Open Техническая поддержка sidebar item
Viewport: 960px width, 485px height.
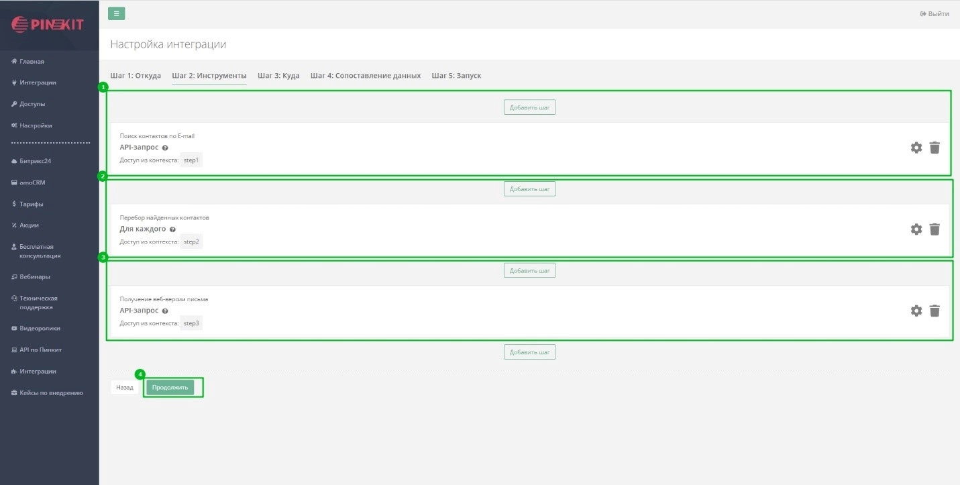click(38, 303)
